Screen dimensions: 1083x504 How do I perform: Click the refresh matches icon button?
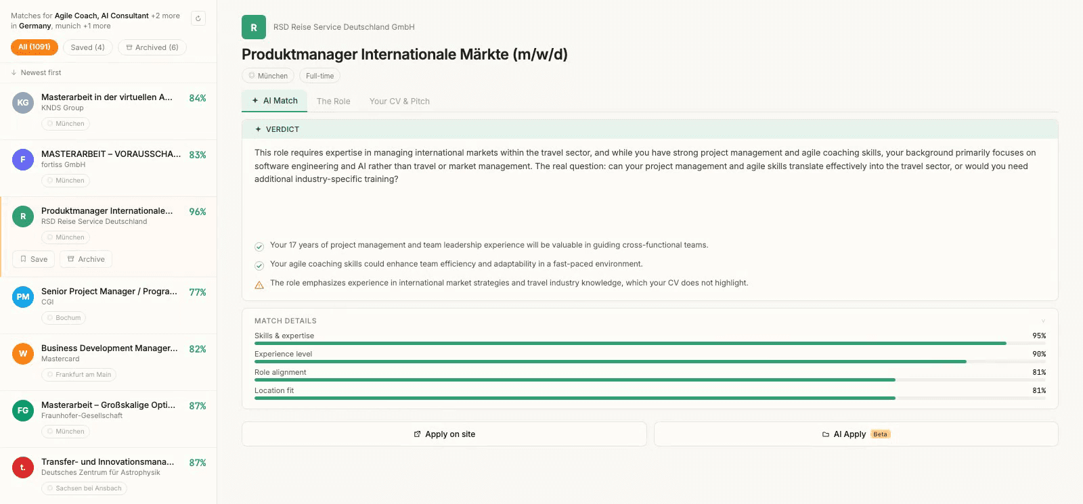(x=198, y=18)
